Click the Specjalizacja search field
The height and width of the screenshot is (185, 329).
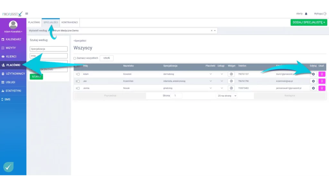pyautogui.click(x=49, y=49)
